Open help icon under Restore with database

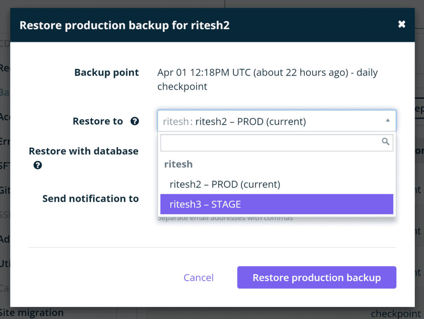click(x=38, y=165)
